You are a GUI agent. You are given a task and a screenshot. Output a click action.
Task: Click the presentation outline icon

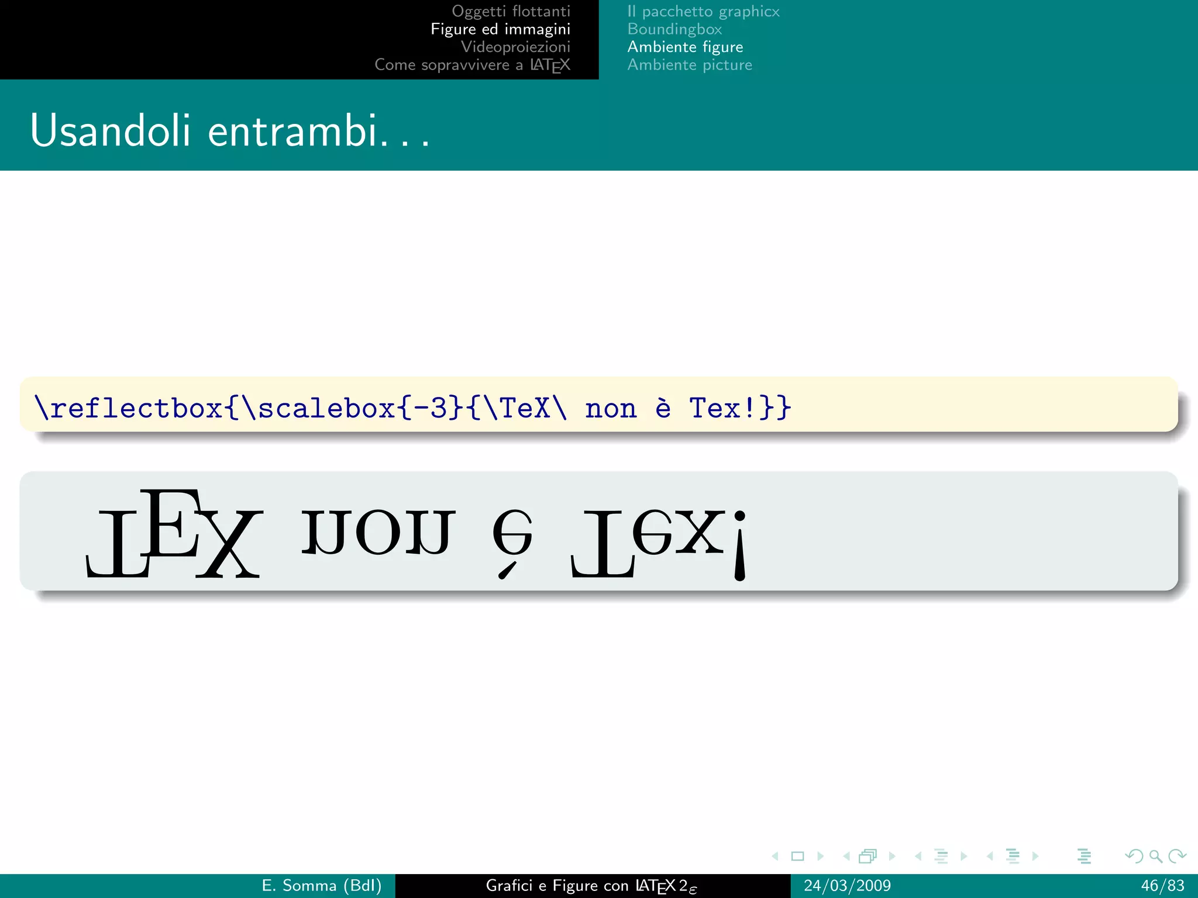[x=1084, y=856]
